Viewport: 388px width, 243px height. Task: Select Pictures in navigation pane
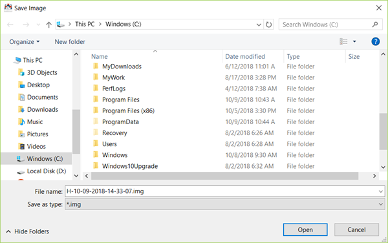(x=38, y=134)
